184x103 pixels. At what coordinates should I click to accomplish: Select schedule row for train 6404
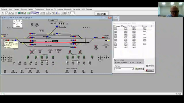pyautogui.click(x=133, y=39)
